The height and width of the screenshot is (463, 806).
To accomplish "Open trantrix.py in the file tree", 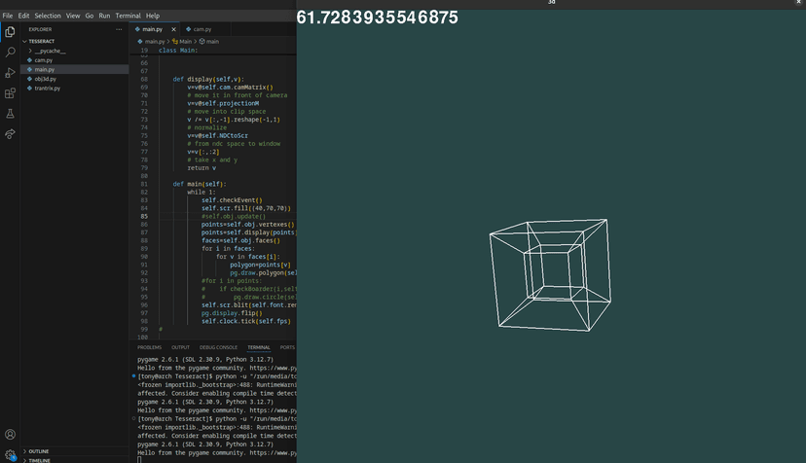I will point(47,89).
